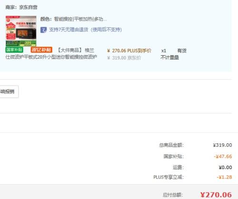Click the PLUS专享立减 label
Image resolution: width=238 pixels, height=199 pixels.
(169, 177)
